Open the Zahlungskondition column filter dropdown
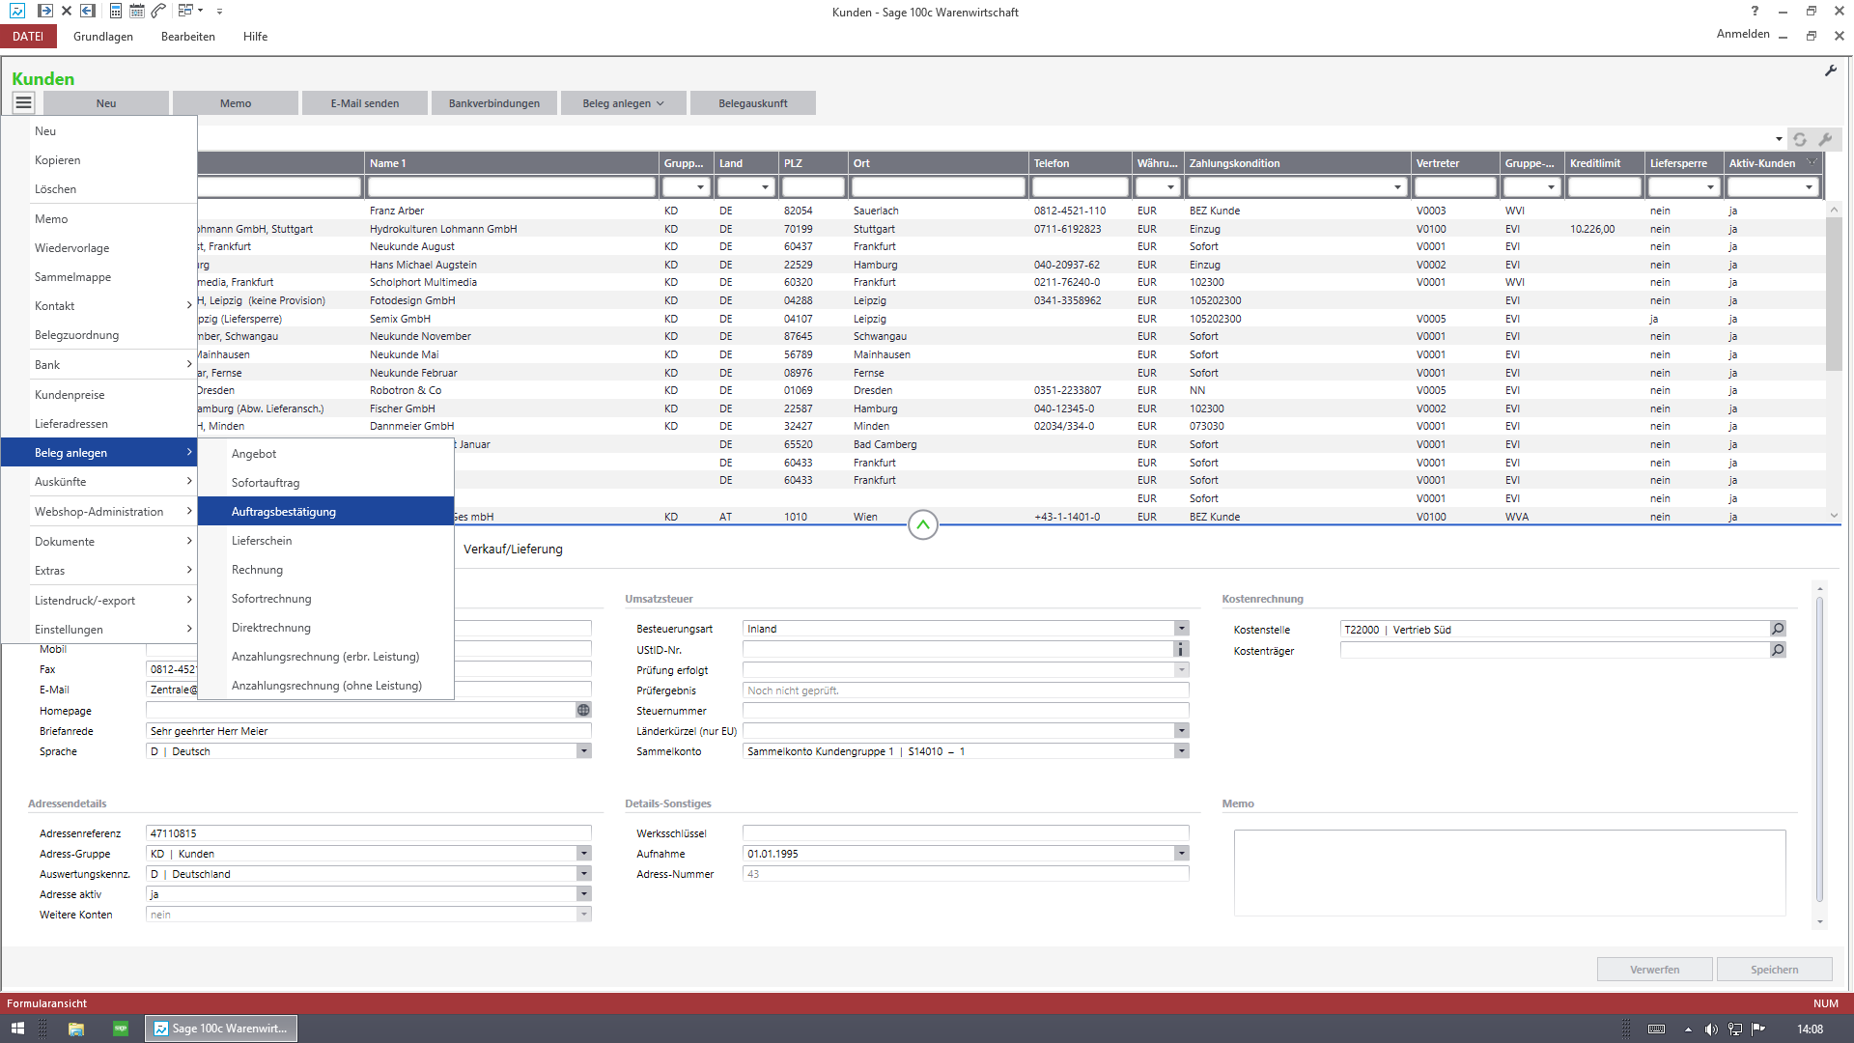The width and height of the screenshot is (1854, 1043). tap(1397, 185)
